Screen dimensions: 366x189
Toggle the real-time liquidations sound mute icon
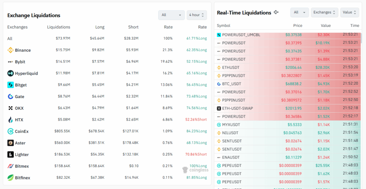(276, 12)
